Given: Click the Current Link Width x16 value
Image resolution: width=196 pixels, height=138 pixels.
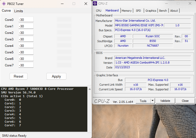Looking at the screenshot, I should (136, 85).
